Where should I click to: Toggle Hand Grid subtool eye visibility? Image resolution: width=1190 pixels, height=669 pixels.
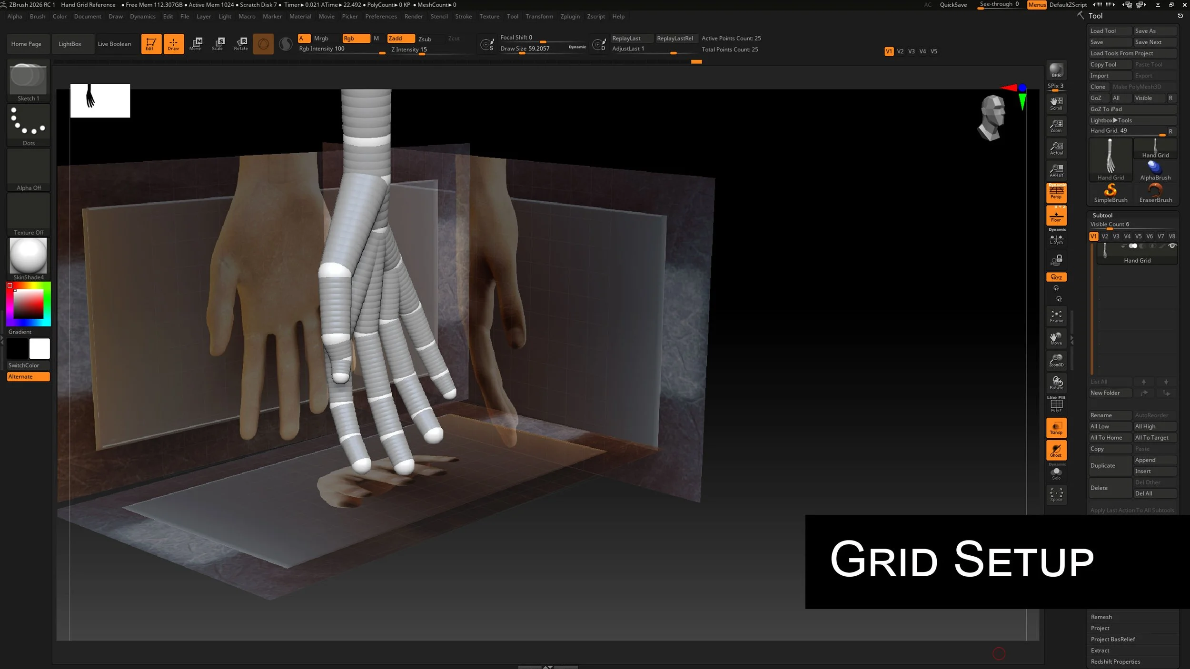(1172, 246)
